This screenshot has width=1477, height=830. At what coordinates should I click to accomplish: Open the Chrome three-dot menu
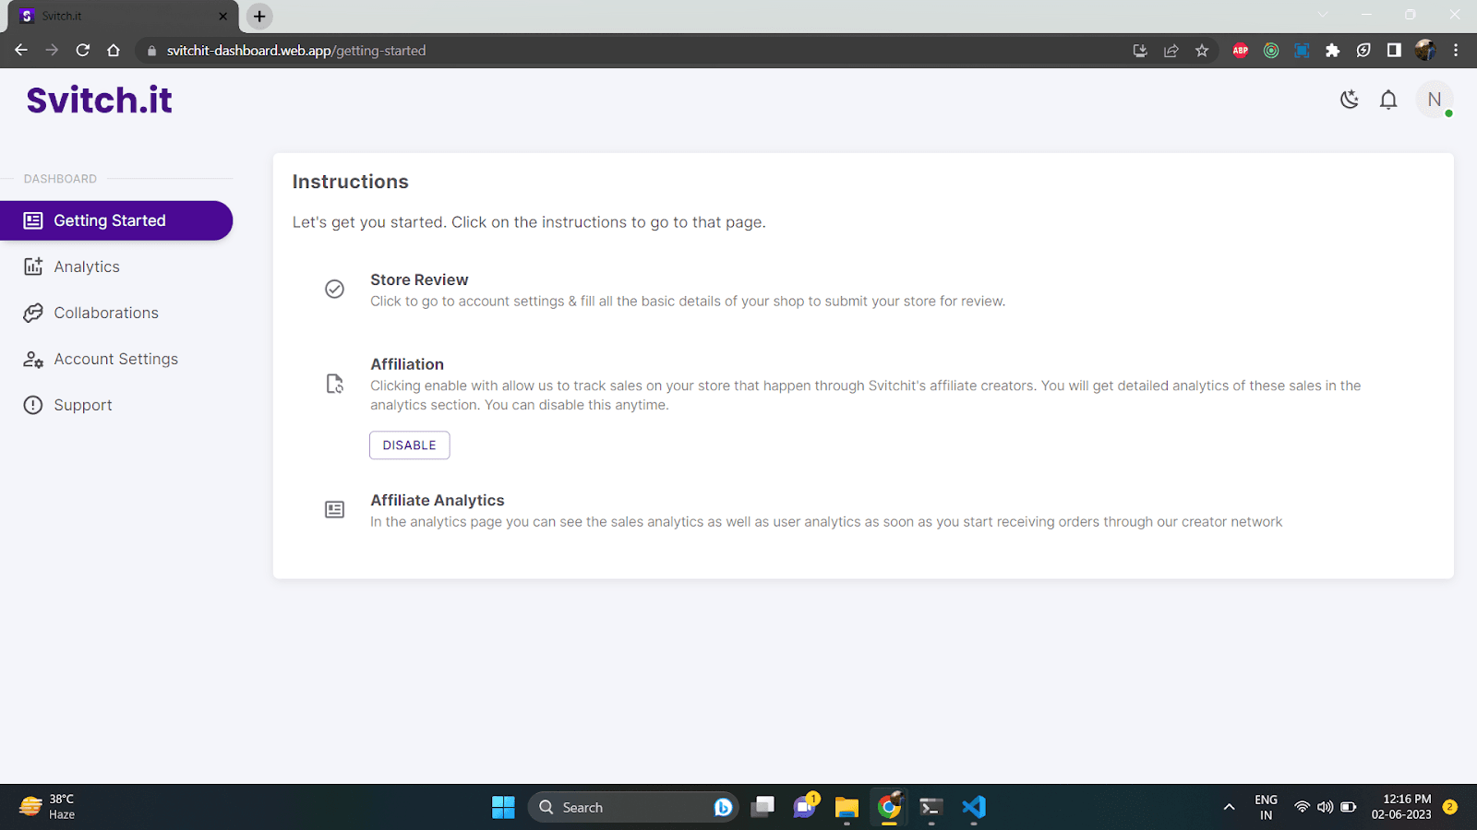pyautogui.click(x=1456, y=51)
